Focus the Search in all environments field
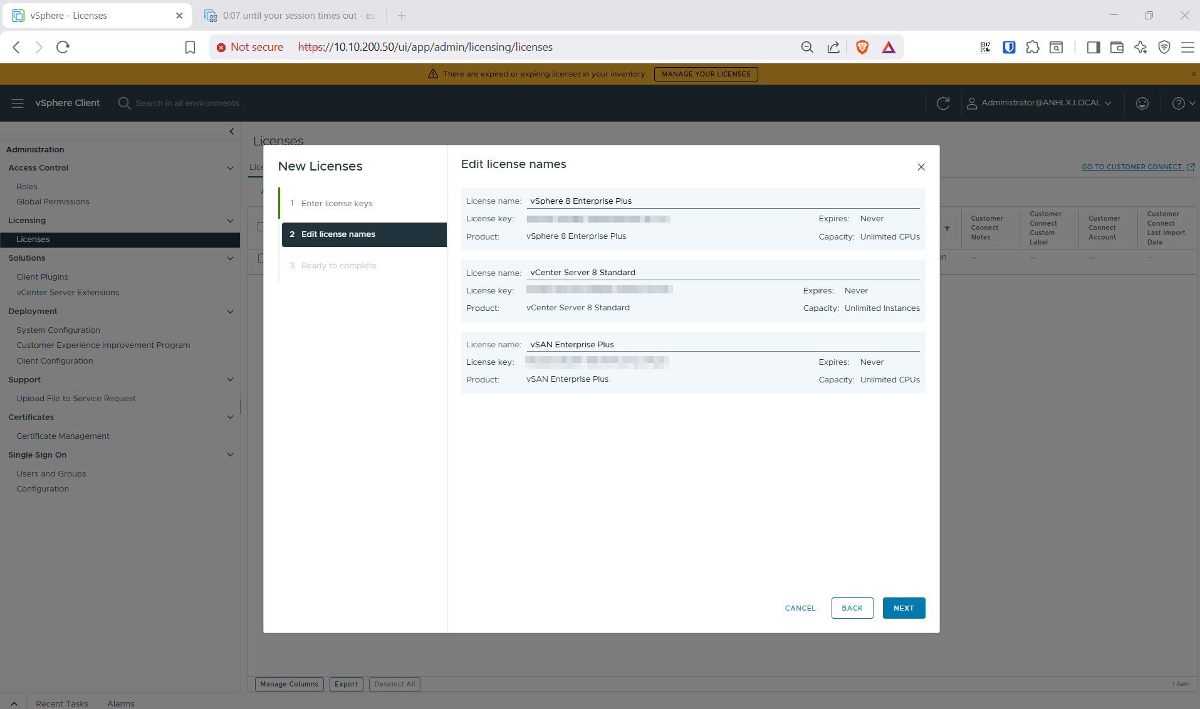 (x=187, y=103)
